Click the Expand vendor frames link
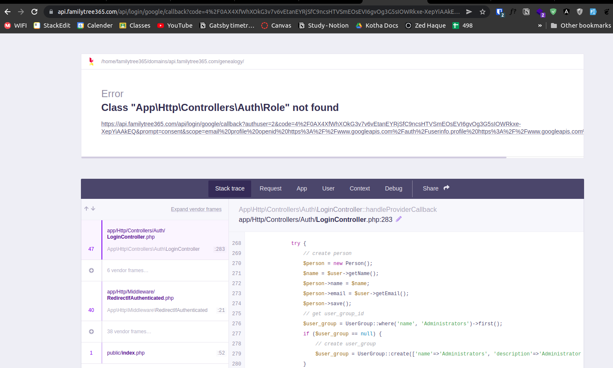 196,209
